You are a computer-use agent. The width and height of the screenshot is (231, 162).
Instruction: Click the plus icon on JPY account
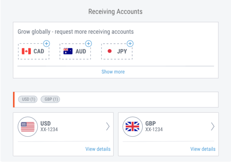tap(130, 44)
